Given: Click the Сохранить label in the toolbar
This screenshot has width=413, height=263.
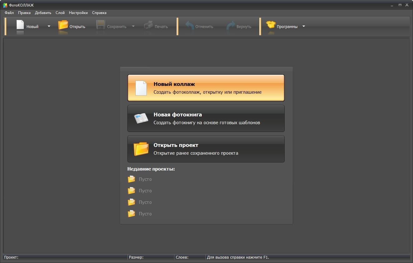Looking at the screenshot, I should (x=117, y=27).
